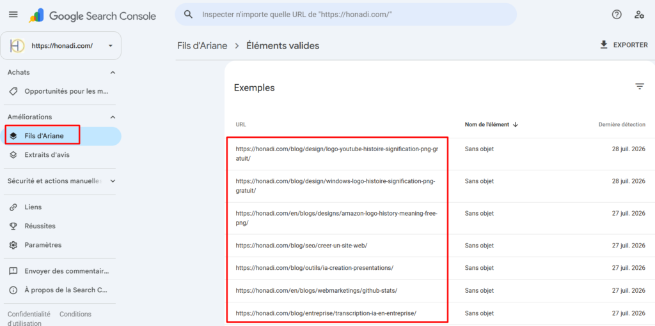Expand Sécurité et actions manuelles section
Viewport: 655px width, 326px height.
[113, 181]
